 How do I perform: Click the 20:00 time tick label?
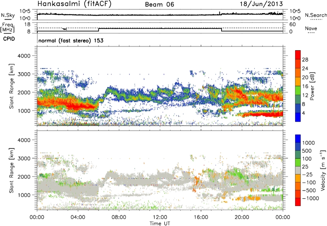coord(242,217)
